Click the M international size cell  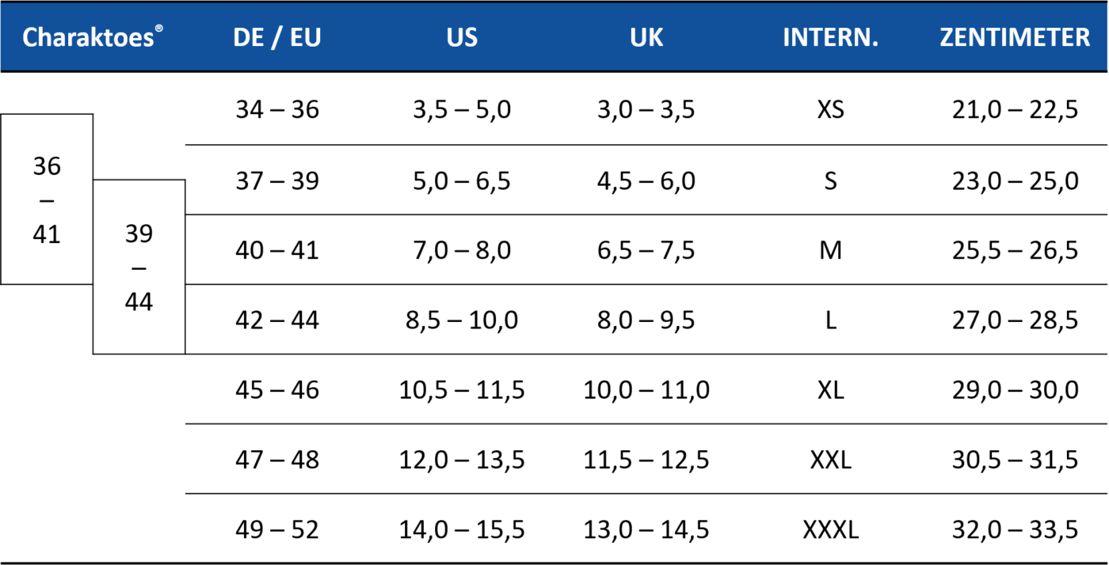830,251
